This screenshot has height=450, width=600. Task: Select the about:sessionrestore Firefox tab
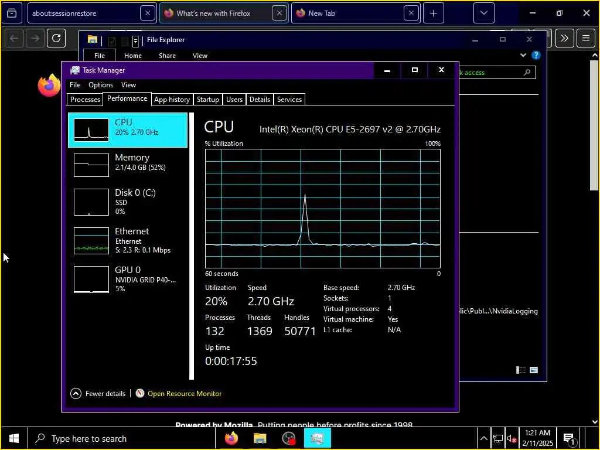[x=92, y=13]
